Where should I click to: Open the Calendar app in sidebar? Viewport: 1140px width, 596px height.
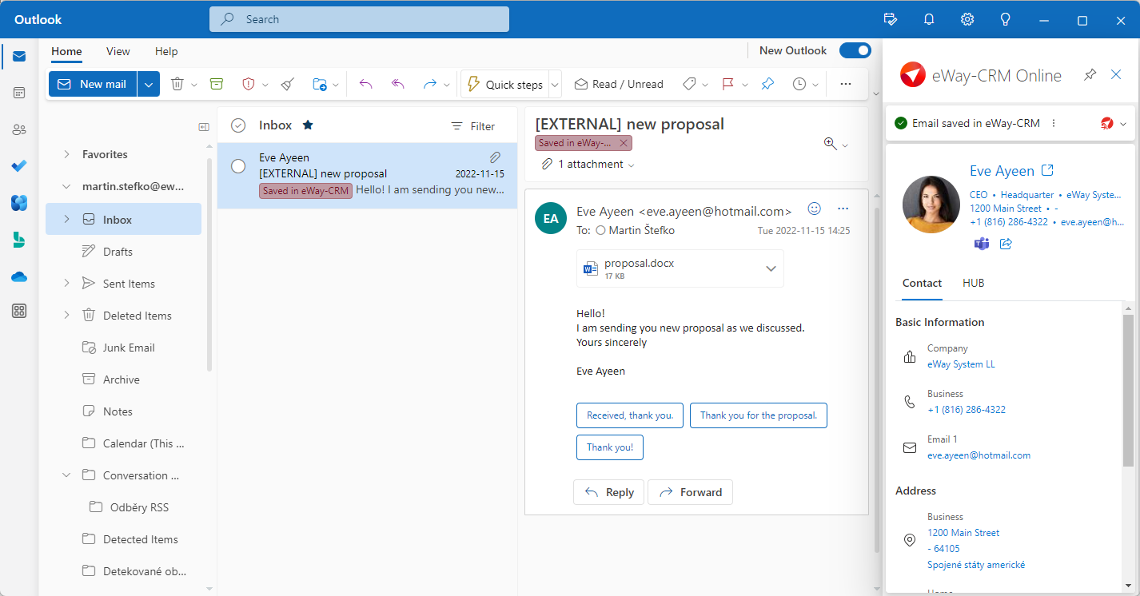pyautogui.click(x=19, y=93)
